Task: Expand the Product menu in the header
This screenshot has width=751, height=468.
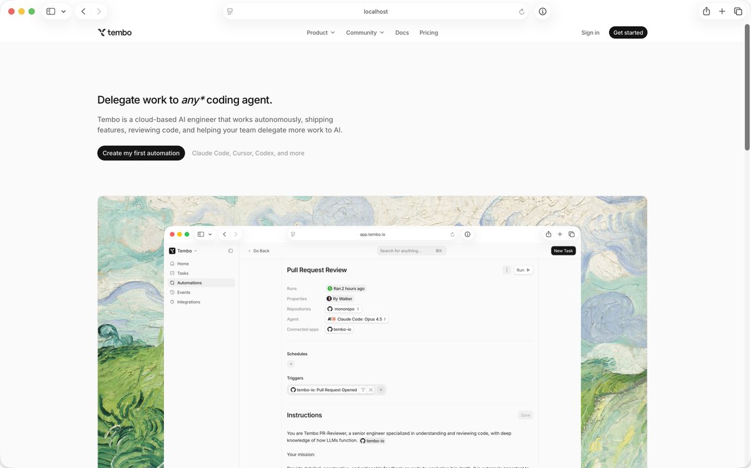Action: pyautogui.click(x=320, y=32)
